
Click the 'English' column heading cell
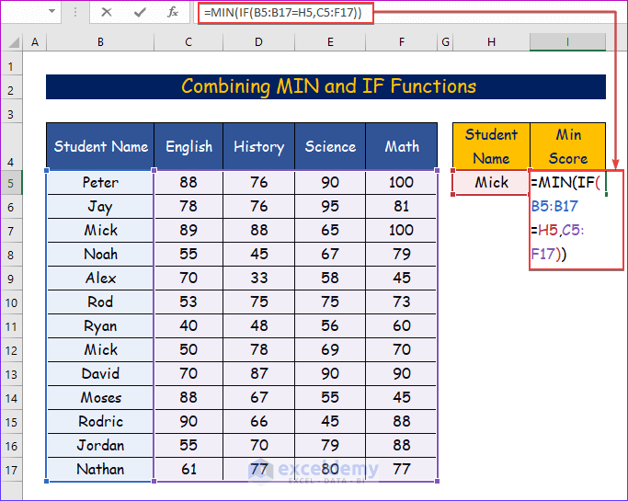tap(188, 146)
